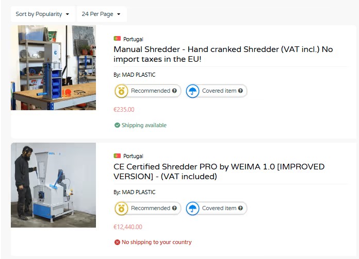Click the Covered item umbrella icon on Manual Shredder
Viewport: 359px width, 259px height.
tap(193, 91)
